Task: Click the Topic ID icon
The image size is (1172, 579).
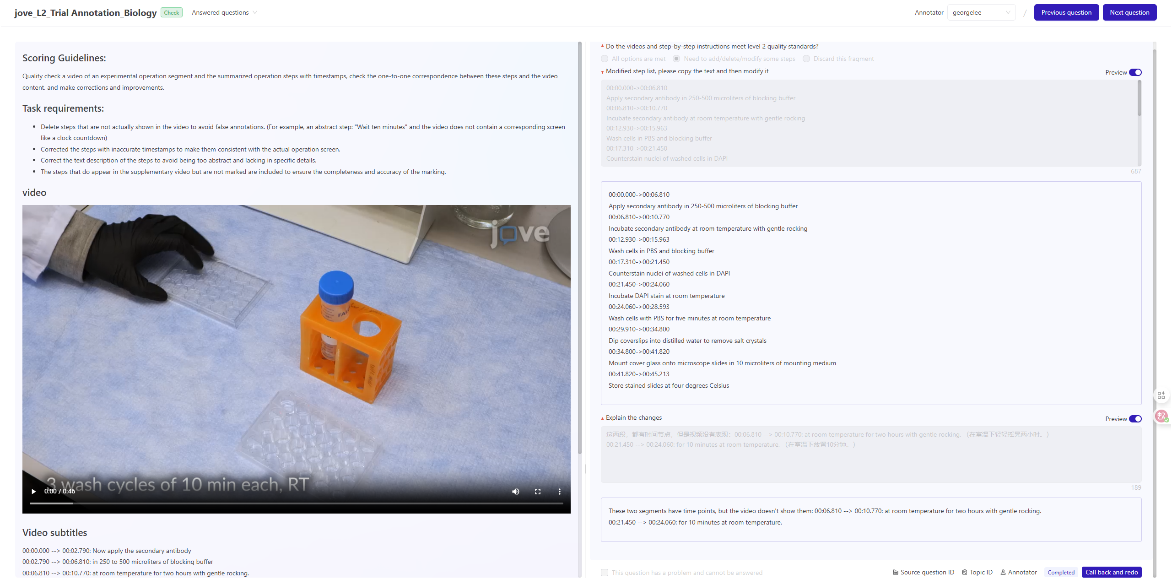Action: (x=965, y=573)
